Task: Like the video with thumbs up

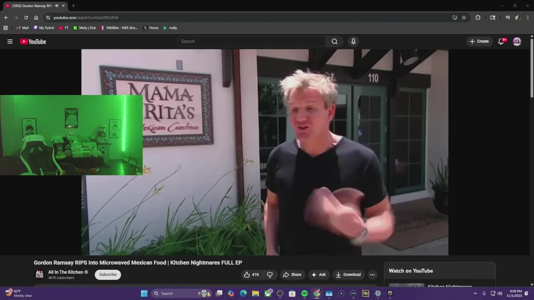Action: 252,275
